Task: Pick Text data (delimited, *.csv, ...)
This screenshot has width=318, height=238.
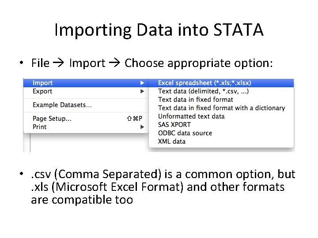Action: click(x=204, y=91)
